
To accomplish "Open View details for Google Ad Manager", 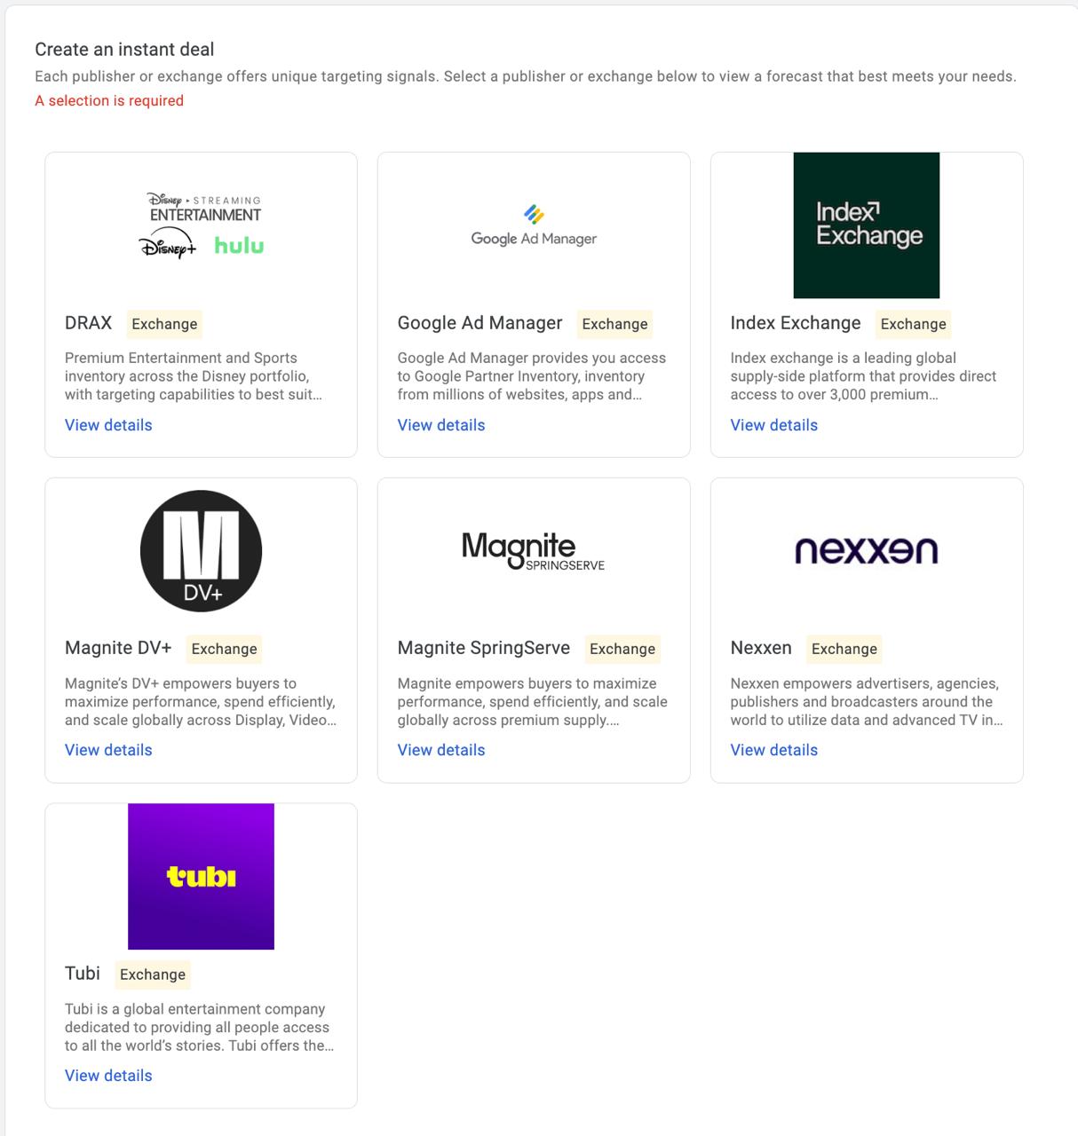I will (441, 425).
